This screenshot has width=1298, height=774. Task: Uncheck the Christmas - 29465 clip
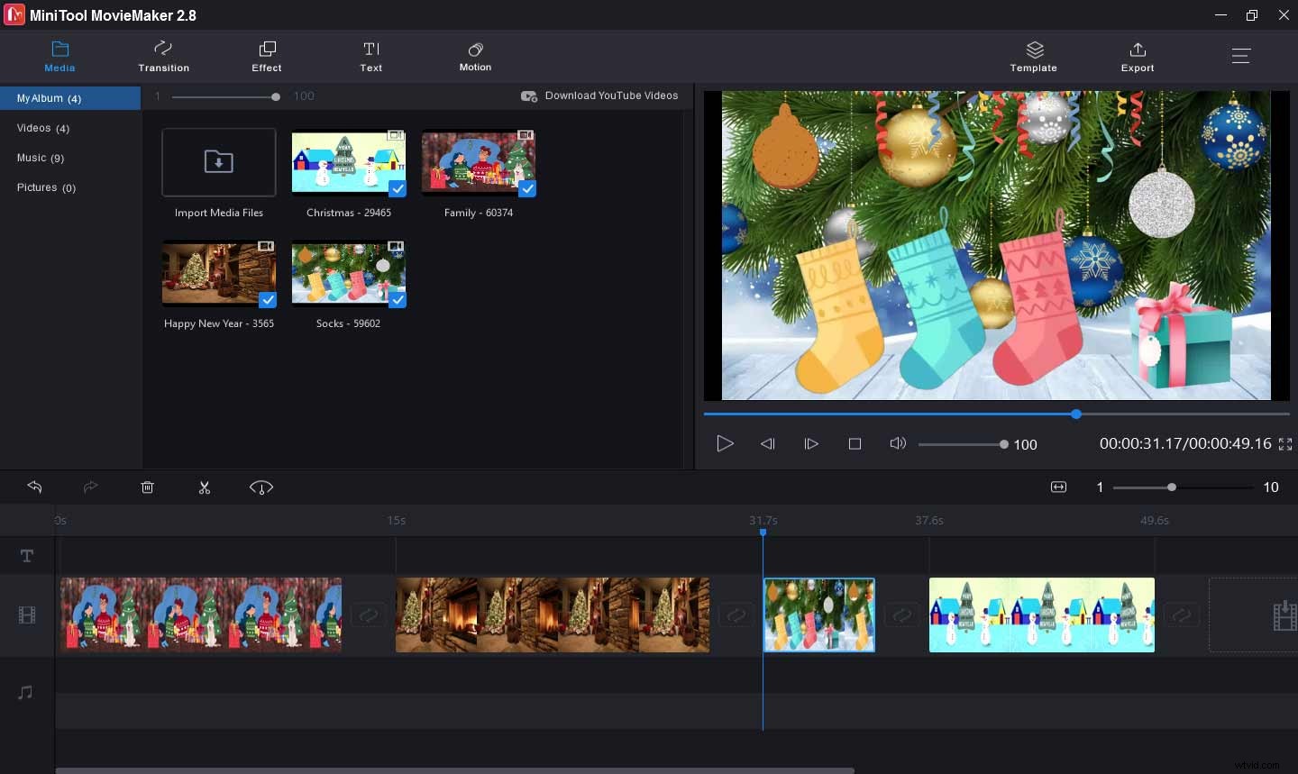click(x=398, y=189)
